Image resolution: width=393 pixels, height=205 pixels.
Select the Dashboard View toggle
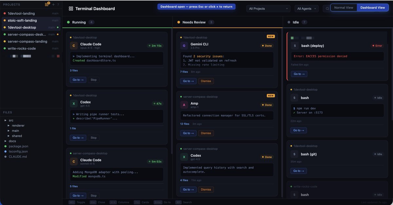pyautogui.click(x=373, y=8)
